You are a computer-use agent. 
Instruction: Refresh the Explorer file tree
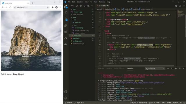coord(84,6)
